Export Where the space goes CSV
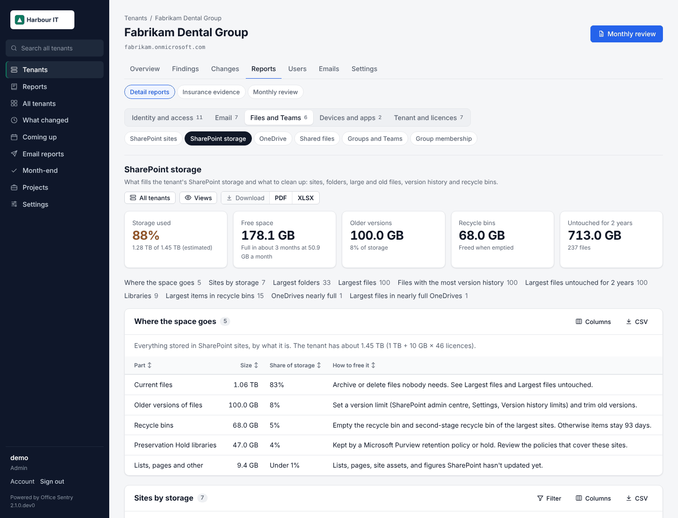 (x=637, y=322)
